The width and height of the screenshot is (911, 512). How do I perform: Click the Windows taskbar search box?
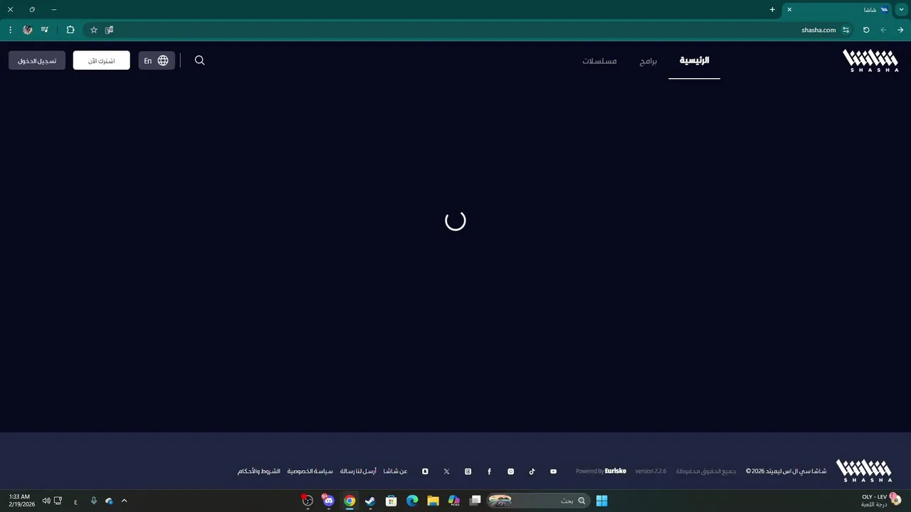click(x=537, y=501)
